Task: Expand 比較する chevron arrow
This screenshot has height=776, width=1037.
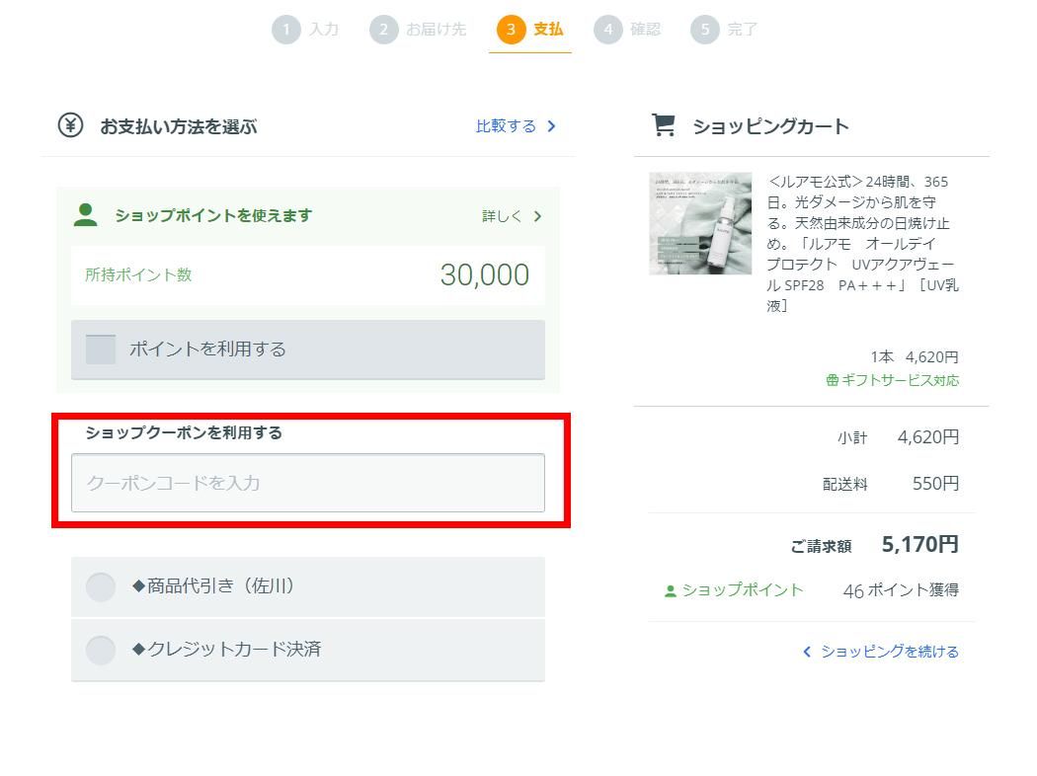Action: [x=551, y=126]
